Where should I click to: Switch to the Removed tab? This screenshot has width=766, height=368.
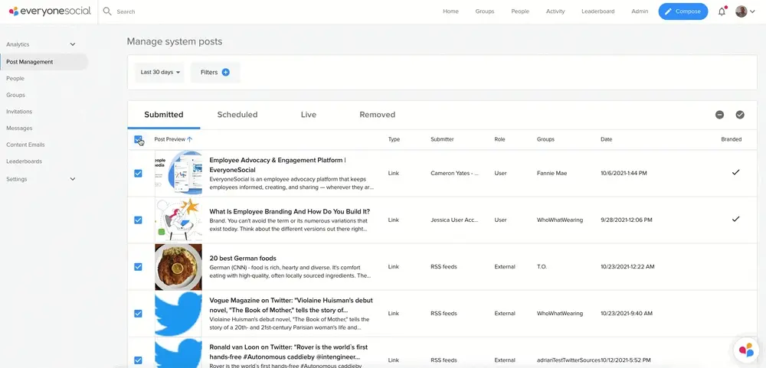(377, 115)
